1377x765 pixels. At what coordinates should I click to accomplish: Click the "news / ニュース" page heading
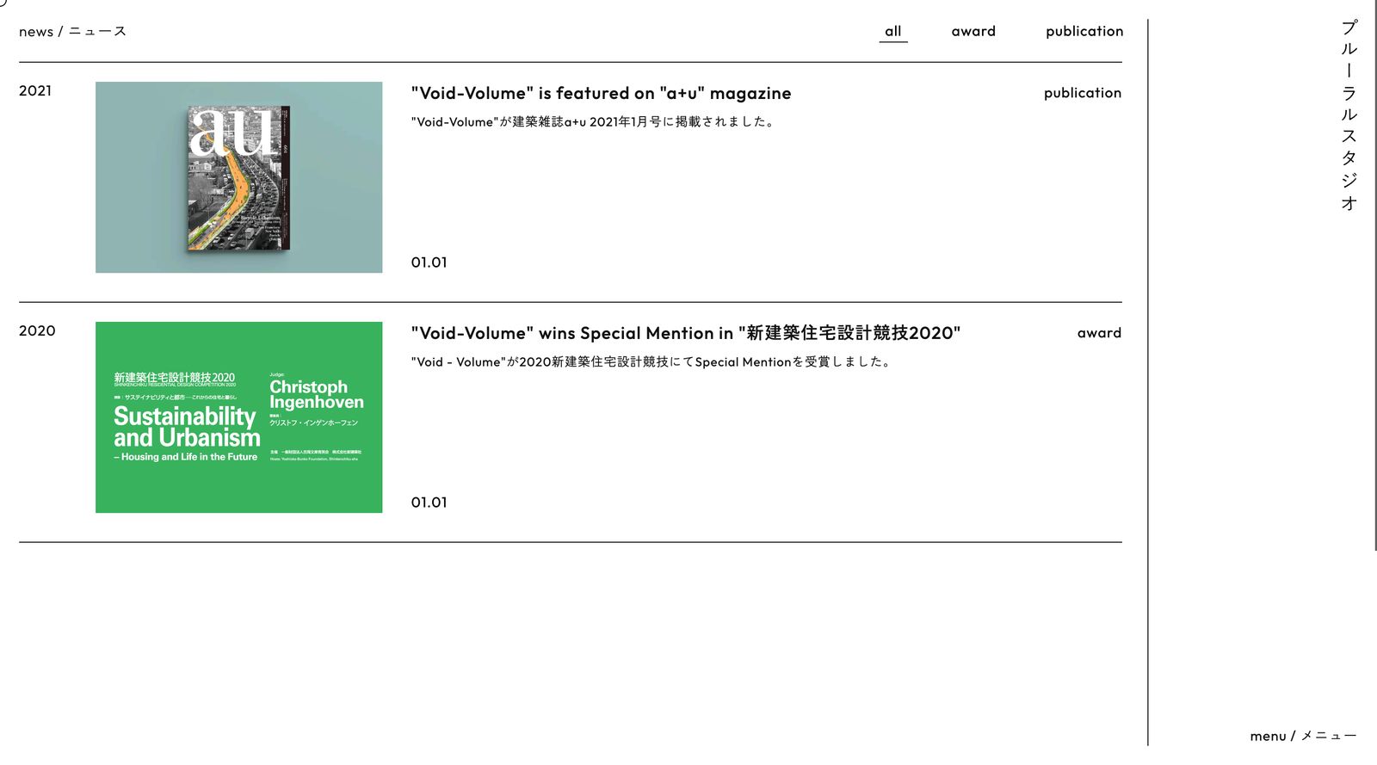point(72,32)
